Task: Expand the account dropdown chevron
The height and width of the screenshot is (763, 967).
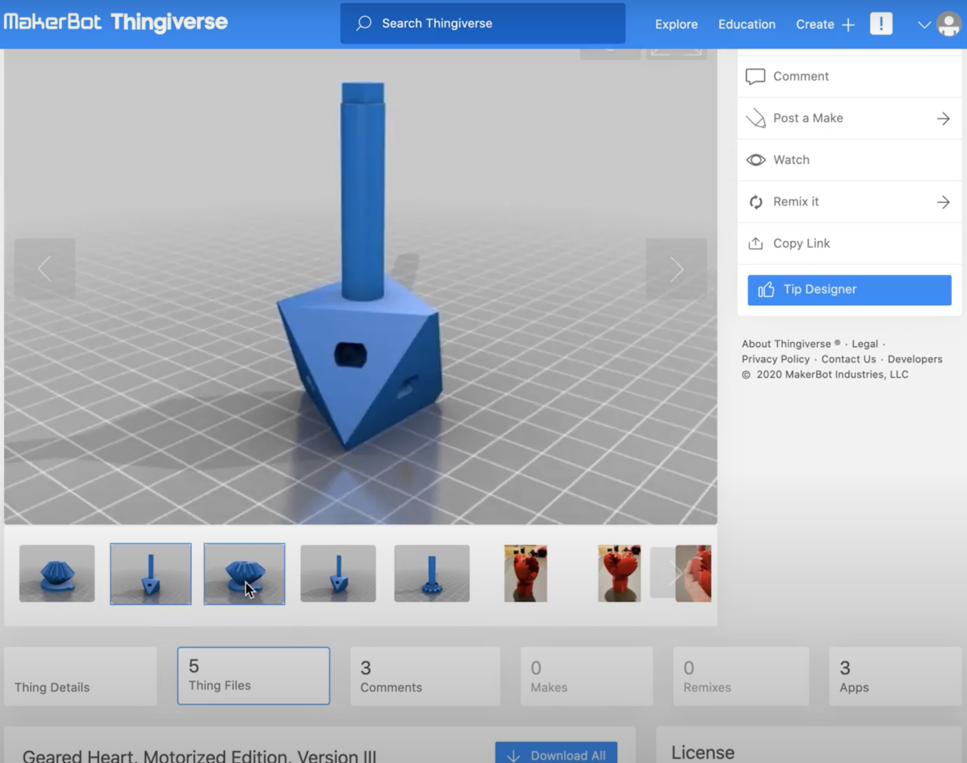Action: pos(924,25)
